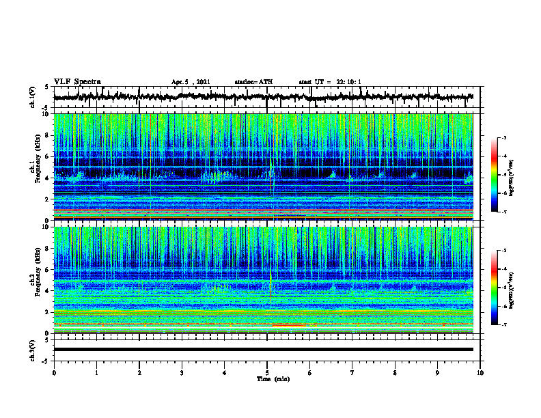Click the "2" kHz tick of ch.2 frequency axis

(48, 312)
